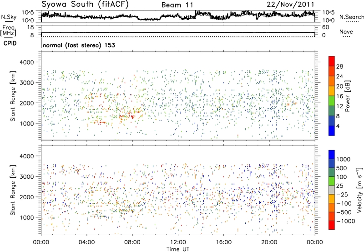Click the "4000" tick on the power panel
Image resolution: width=364 pixels, height=252 pixels.
pos(26,62)
